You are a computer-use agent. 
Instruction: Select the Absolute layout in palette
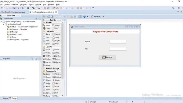click(47, 49)
